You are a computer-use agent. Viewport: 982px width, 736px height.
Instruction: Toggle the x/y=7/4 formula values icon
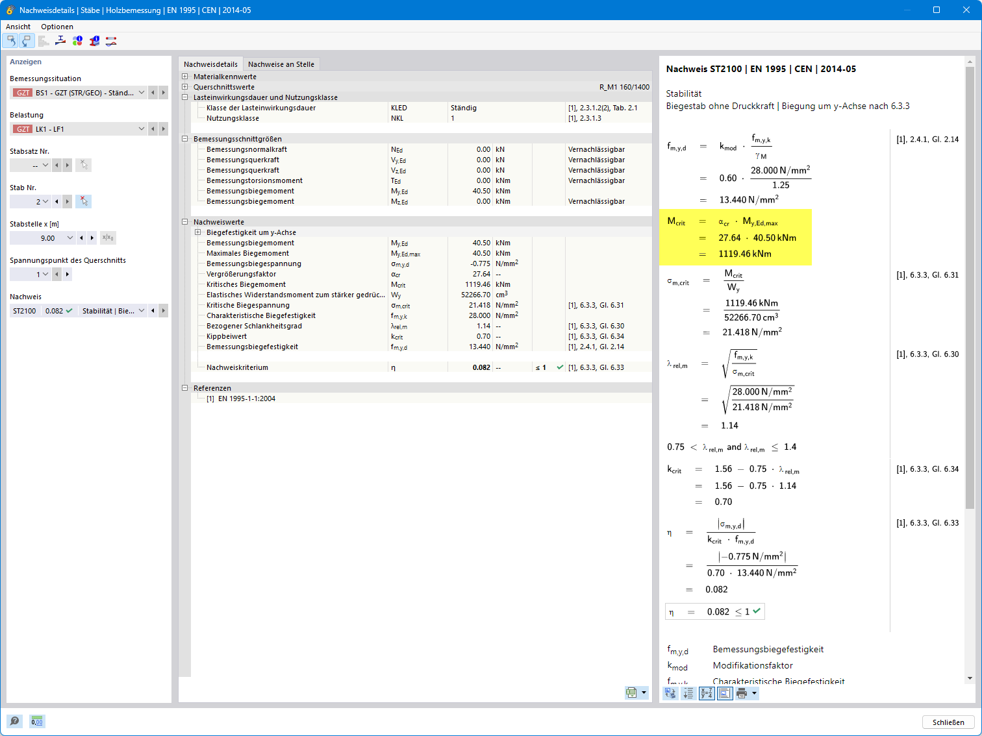[x=707, y=693]
